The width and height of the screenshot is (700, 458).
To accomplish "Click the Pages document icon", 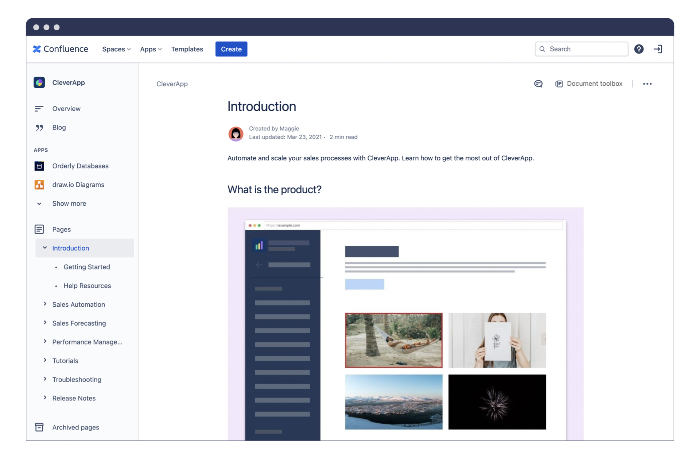I will [39, 229].
